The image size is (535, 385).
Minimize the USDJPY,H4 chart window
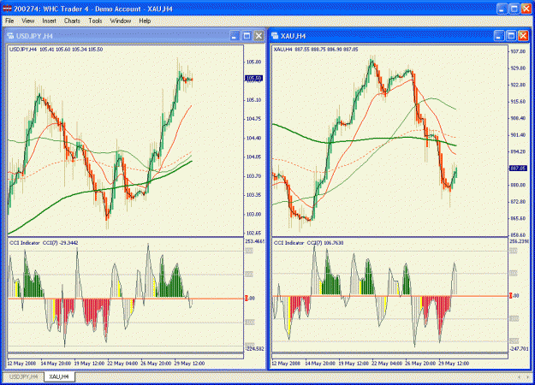pos(234,36)
